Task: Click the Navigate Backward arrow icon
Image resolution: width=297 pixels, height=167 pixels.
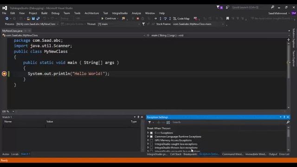Action: pos(7,19)
